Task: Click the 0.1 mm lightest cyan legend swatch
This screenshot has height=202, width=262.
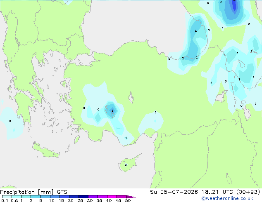Action: click(7, 197)
